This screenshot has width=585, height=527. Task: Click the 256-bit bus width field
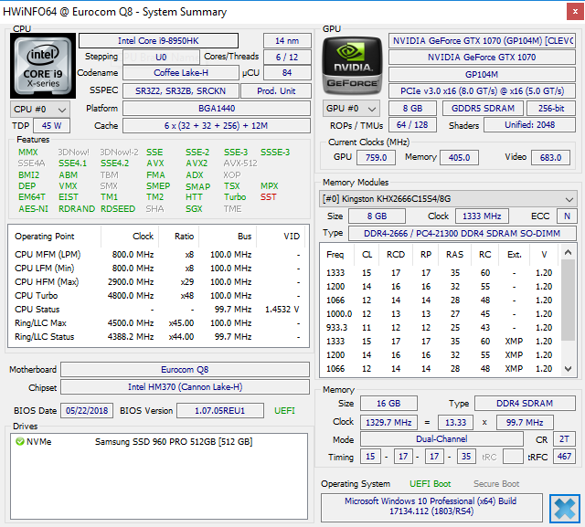[551, 108]
